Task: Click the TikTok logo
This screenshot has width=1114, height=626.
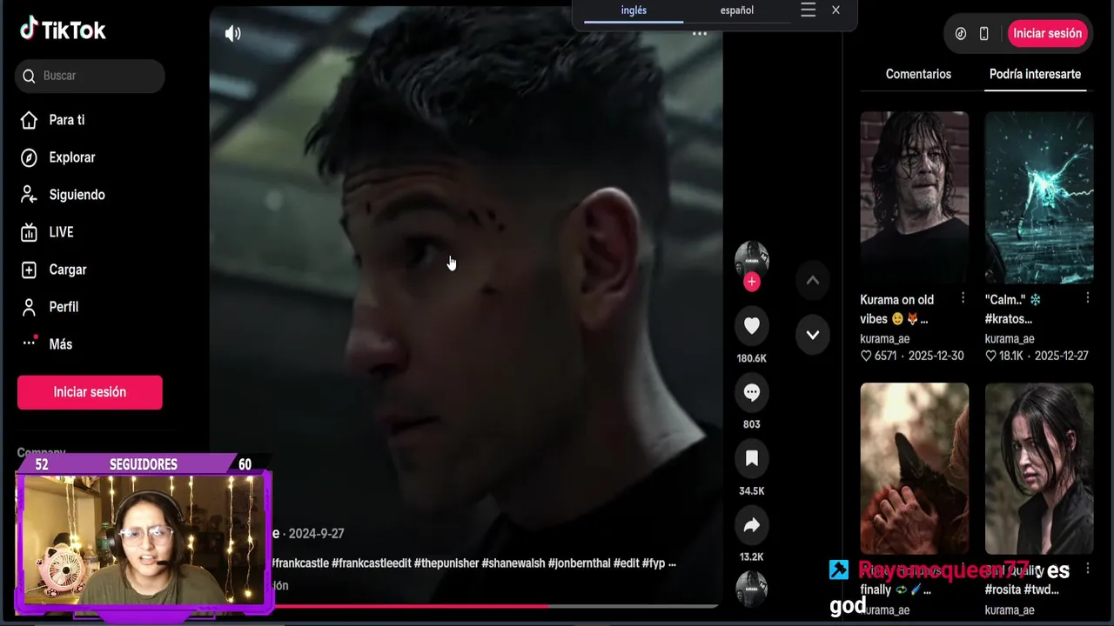Action: (x=63, y=30)
